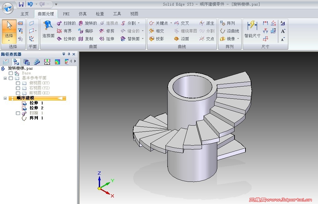Screen dimensions: 318x204
Task: Choose the 旋转的 revolved surface tool
Action: tap(88, 23)
